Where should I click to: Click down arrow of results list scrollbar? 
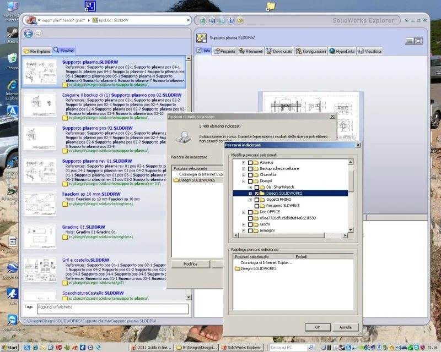click(x=189, y=297)
